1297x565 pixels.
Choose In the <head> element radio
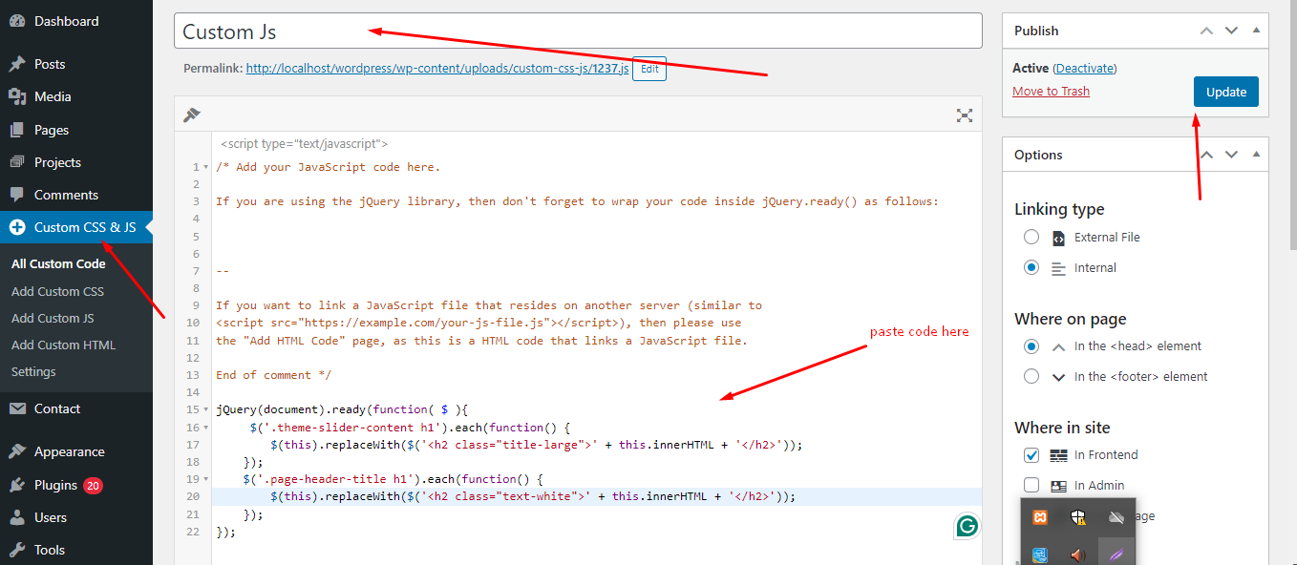1031,346
